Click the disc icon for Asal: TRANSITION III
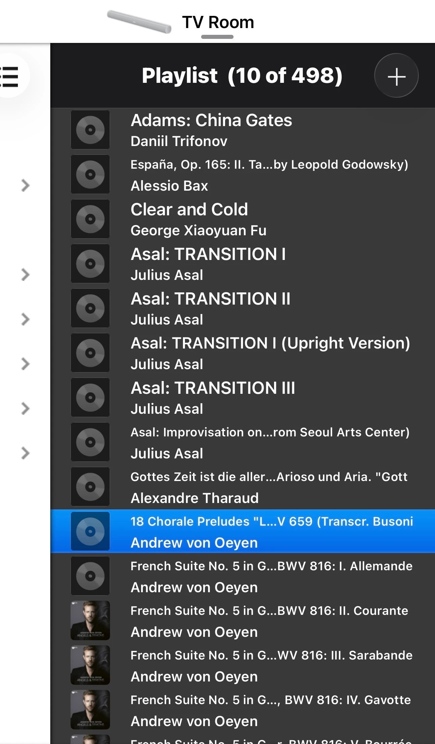 90,398
